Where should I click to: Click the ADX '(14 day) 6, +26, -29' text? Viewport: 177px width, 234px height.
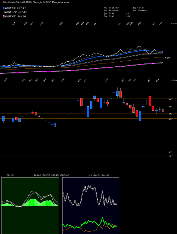point(99,175)
